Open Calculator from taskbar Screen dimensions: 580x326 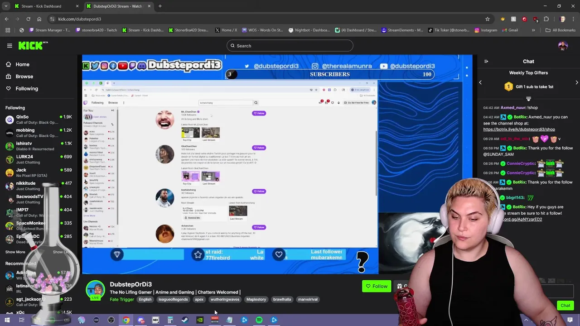point(170,320)
